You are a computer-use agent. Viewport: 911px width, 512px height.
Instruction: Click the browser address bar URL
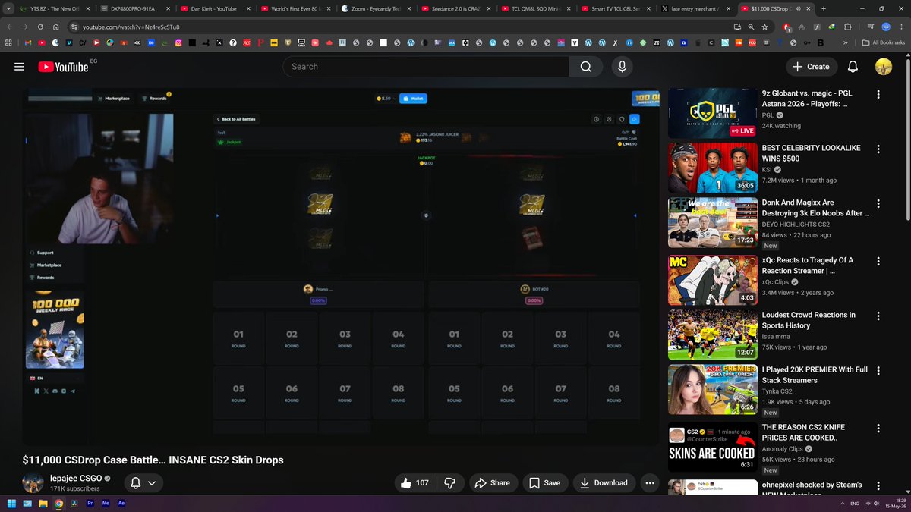coord(131,27)
